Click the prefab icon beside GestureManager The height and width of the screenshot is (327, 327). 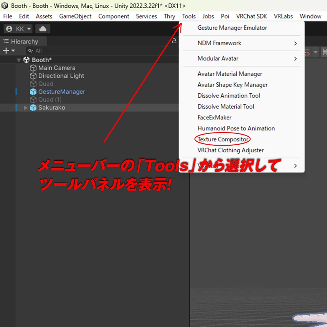tap(33, 92)
